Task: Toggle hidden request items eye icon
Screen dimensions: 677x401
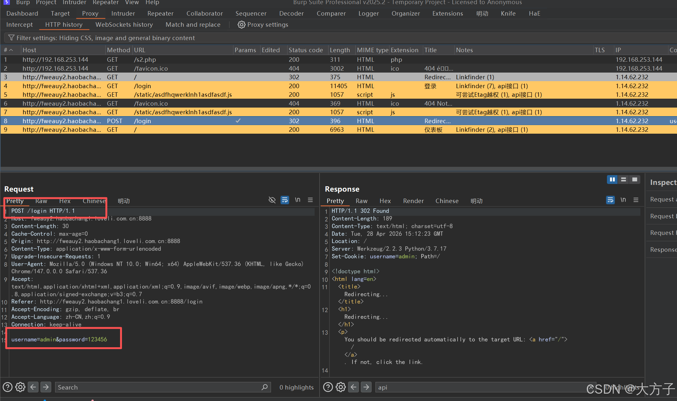Action: pyautogui.click(x=272, y=200)
